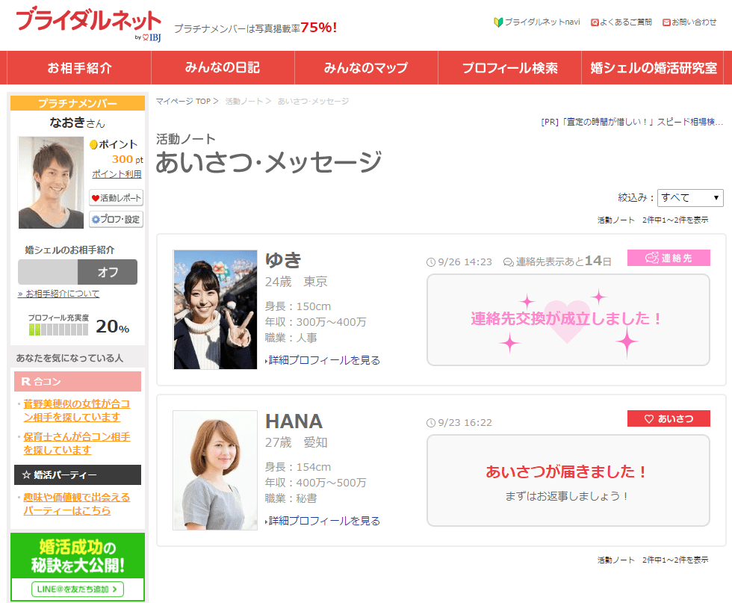
Task: Select プロフィール検索 in navigation bar
Action: 509,68
